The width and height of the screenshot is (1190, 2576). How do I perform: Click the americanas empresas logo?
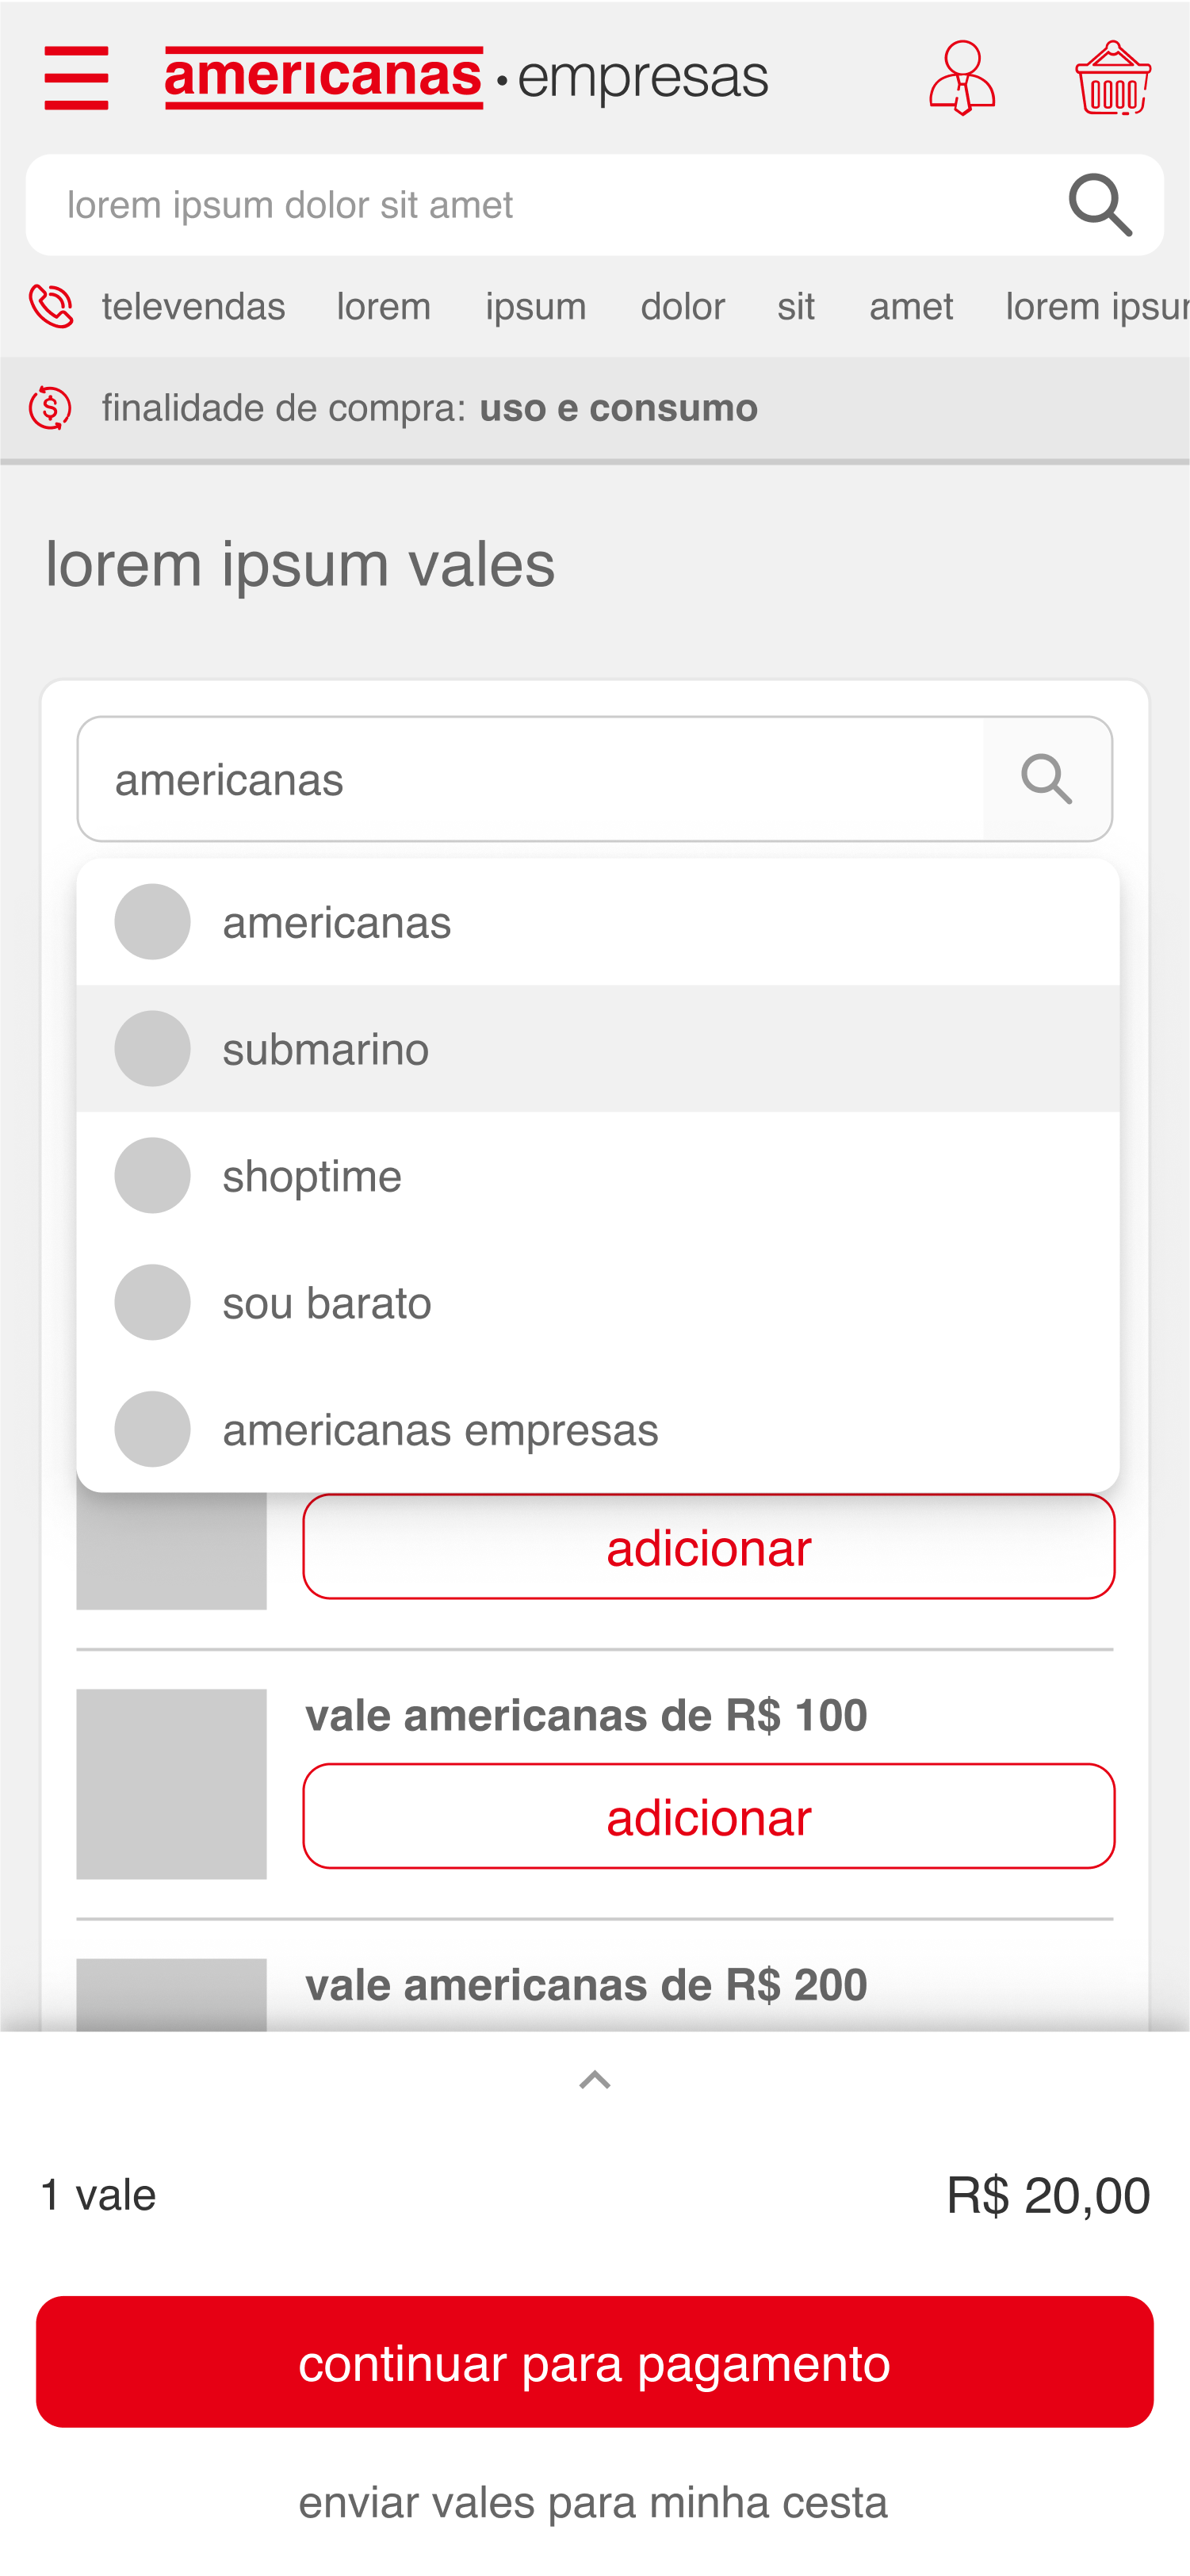(466, 77)
